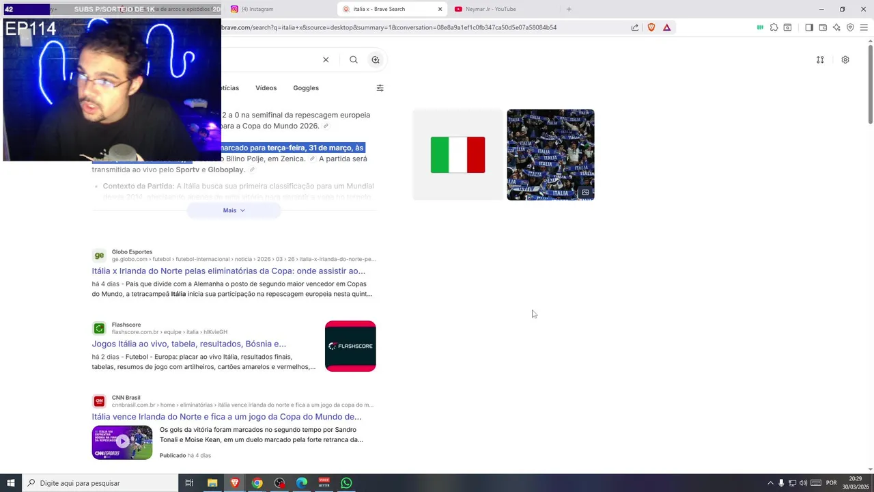
Task: Click the tab search toolbar icon
Action: click(x=787, y=27)
